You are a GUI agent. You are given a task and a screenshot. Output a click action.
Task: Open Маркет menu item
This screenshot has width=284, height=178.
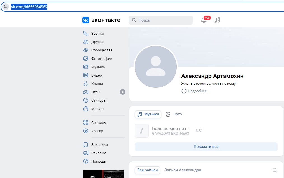(98, 109)
